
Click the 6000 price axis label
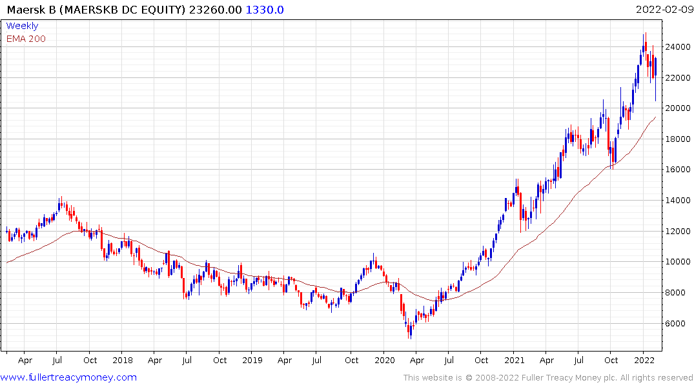[x=675, y=324]
